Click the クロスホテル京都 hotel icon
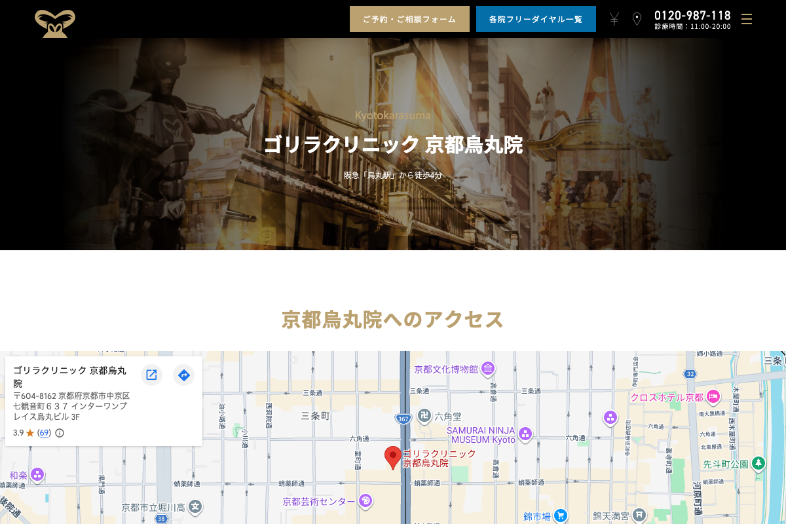The image size is (786, 524). coord(713,397)
